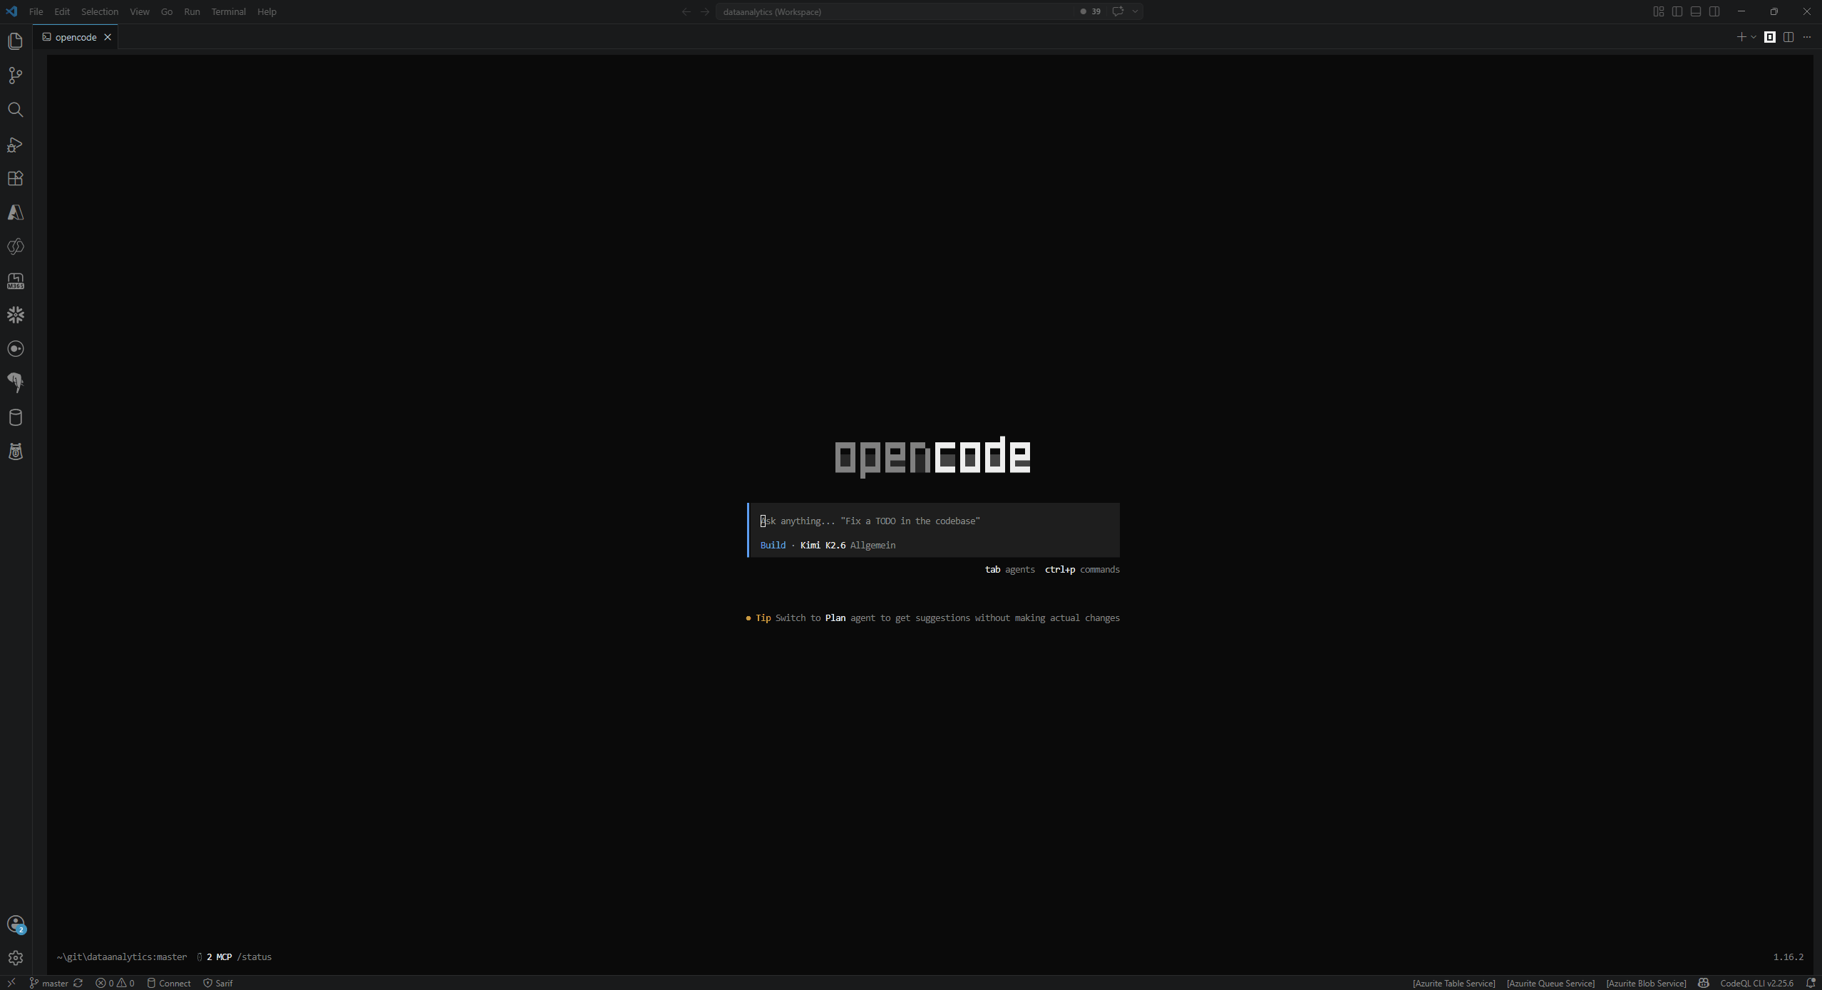Viewport: 1822px width, 990px height.
Task: Open the database cylinder icon in the activity bar
Action: click(x=16, y=417)
